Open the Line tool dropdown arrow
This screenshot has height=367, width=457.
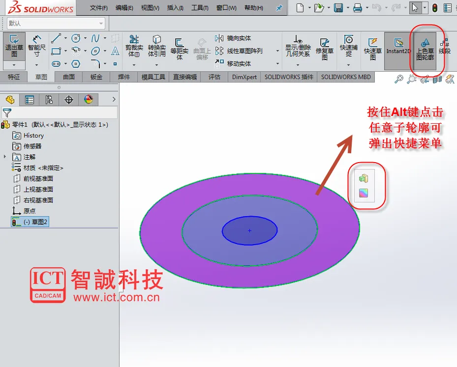click(x=65, y=38)
